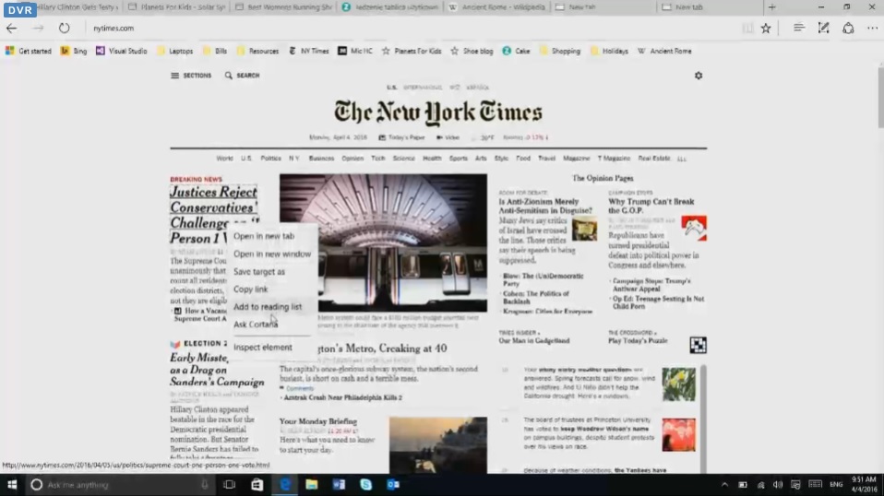
Task: Show hidden system tray icons chevron
Action: (x=724, y=485)
